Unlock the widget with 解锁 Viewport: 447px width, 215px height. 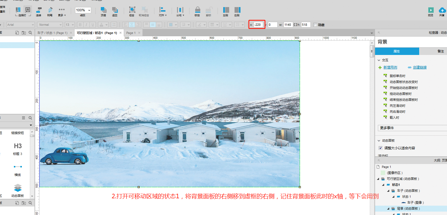[209, 12]
